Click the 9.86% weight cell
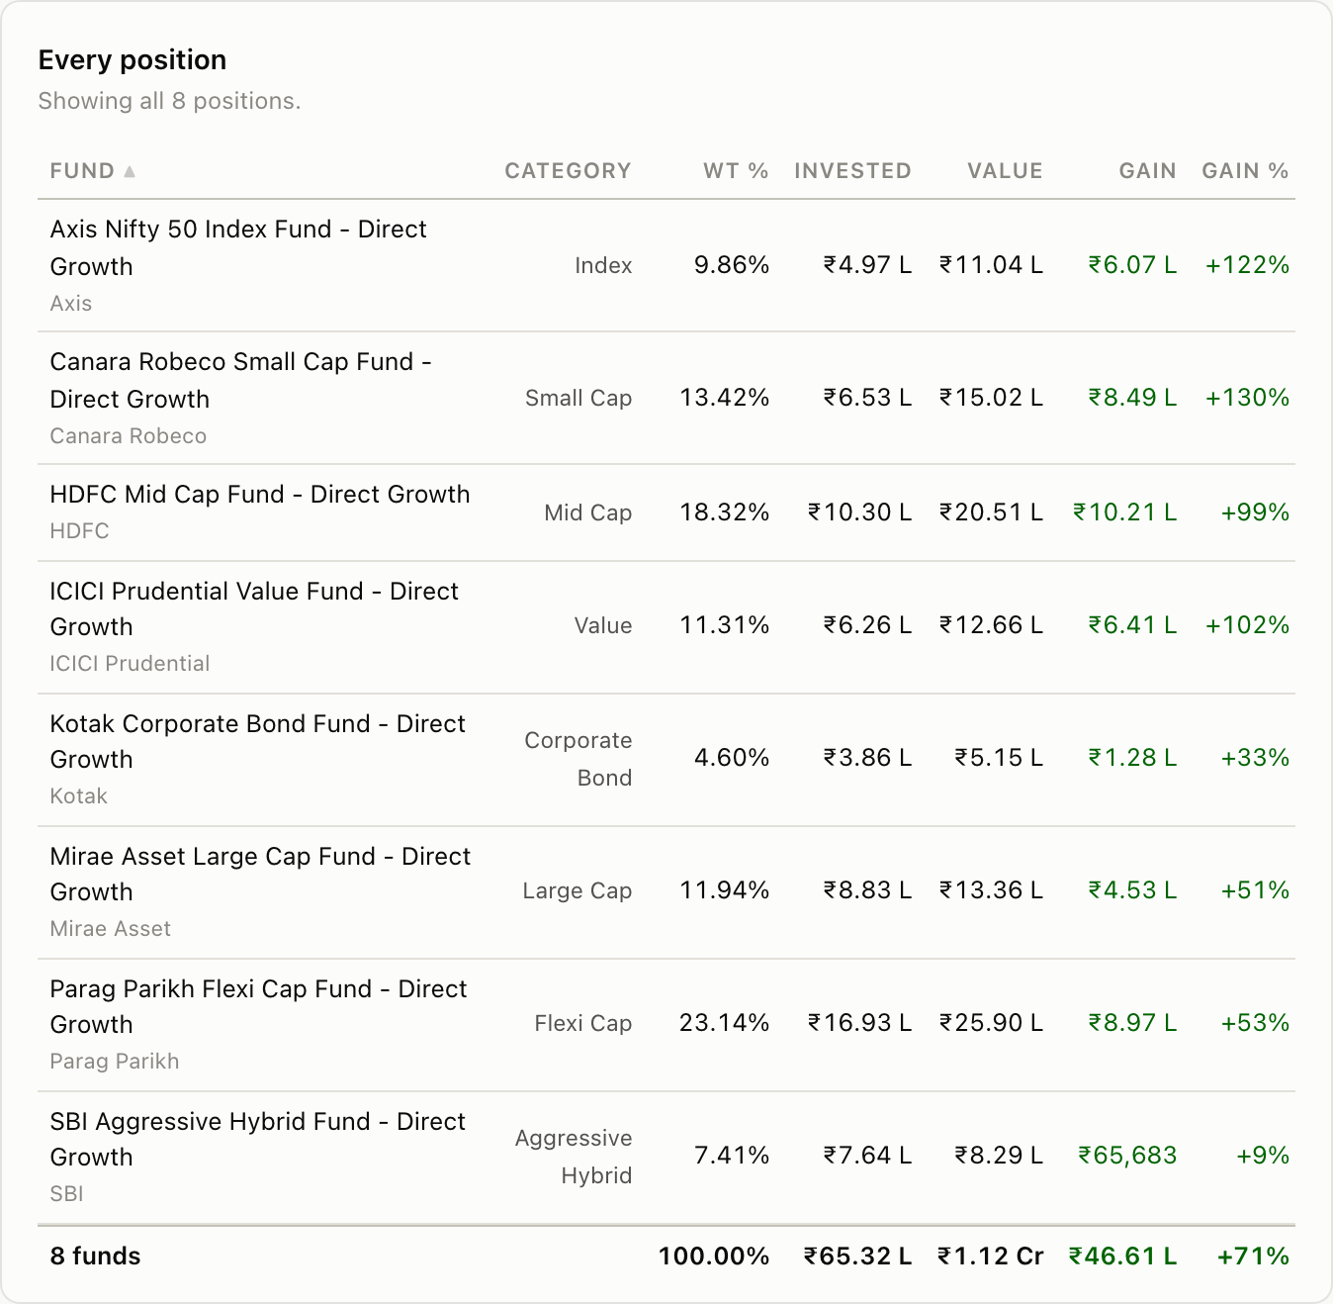The height and width of the screenshot is (1304, 1333). 732,265
